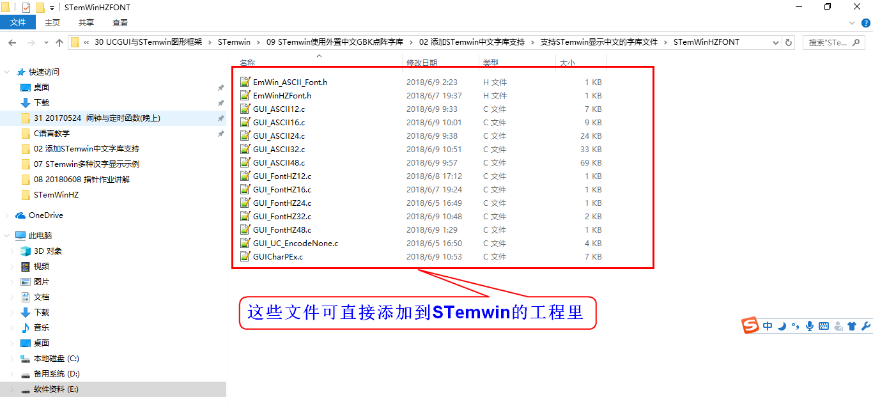Select the GUI_ASCII24.c file icon
The height and width of the screenshot is (404, 873).
pos(245,136)
